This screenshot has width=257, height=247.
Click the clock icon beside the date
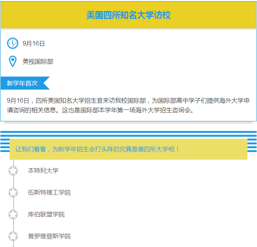[x=13, y=43]
